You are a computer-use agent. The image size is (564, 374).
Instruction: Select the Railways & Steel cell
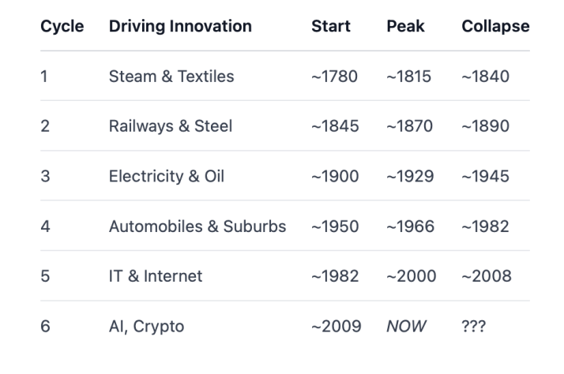pyautogui.click(x=171, y=126)
